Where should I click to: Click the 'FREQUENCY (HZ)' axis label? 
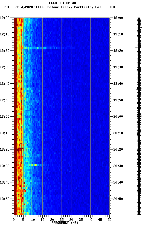(x=65, y=223)
